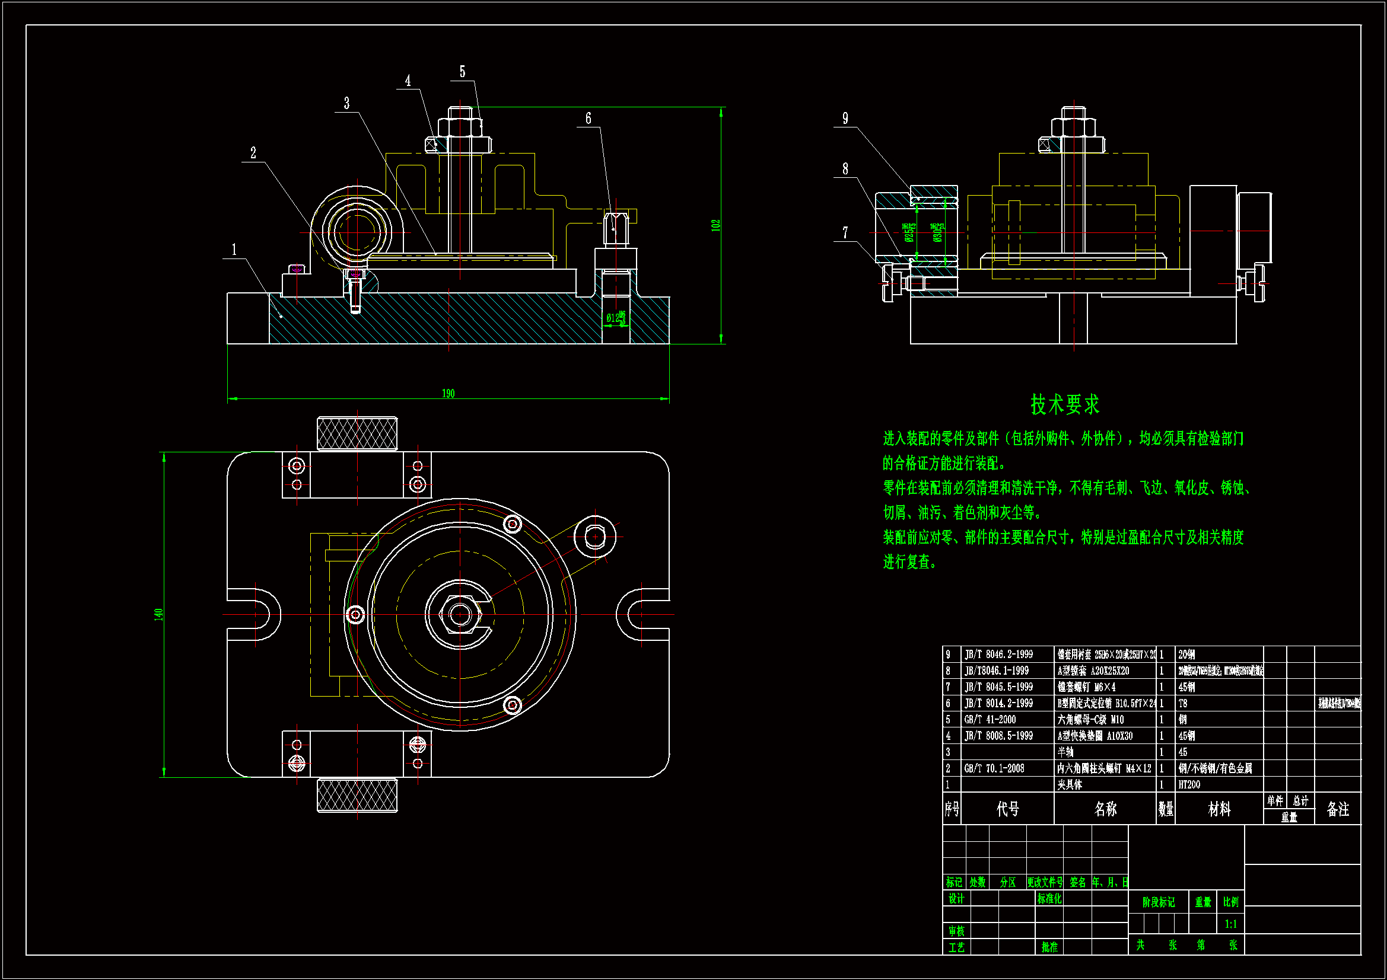Click part balloon number 2

tap(253, 153)
